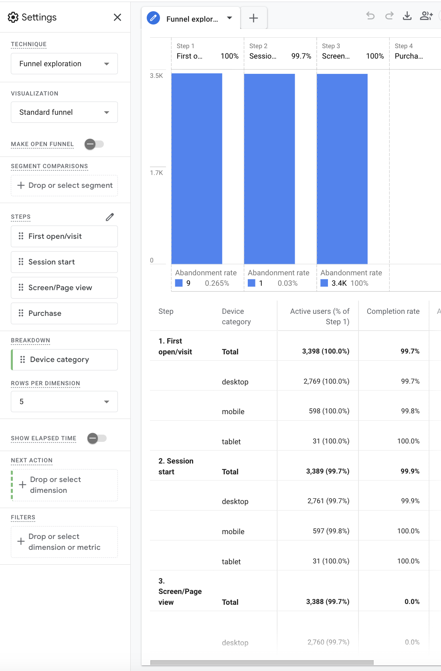The height and width of the screenshot is (671, 441).
Task: Share exploration with add-users icon
Action: pyautogui.click(x=426, y=16)
